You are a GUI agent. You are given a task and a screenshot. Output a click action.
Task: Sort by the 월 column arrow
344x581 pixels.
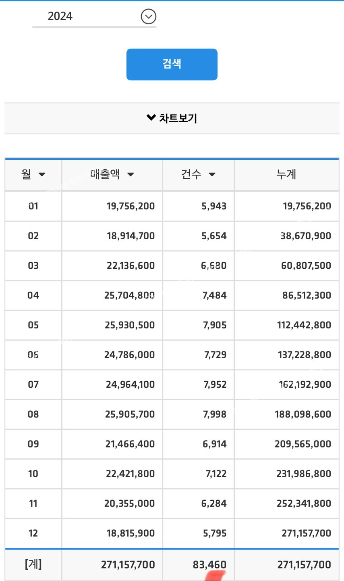[x=42, y=175]
